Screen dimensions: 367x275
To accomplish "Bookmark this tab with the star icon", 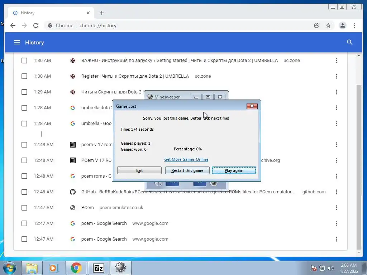I will 328,25.
